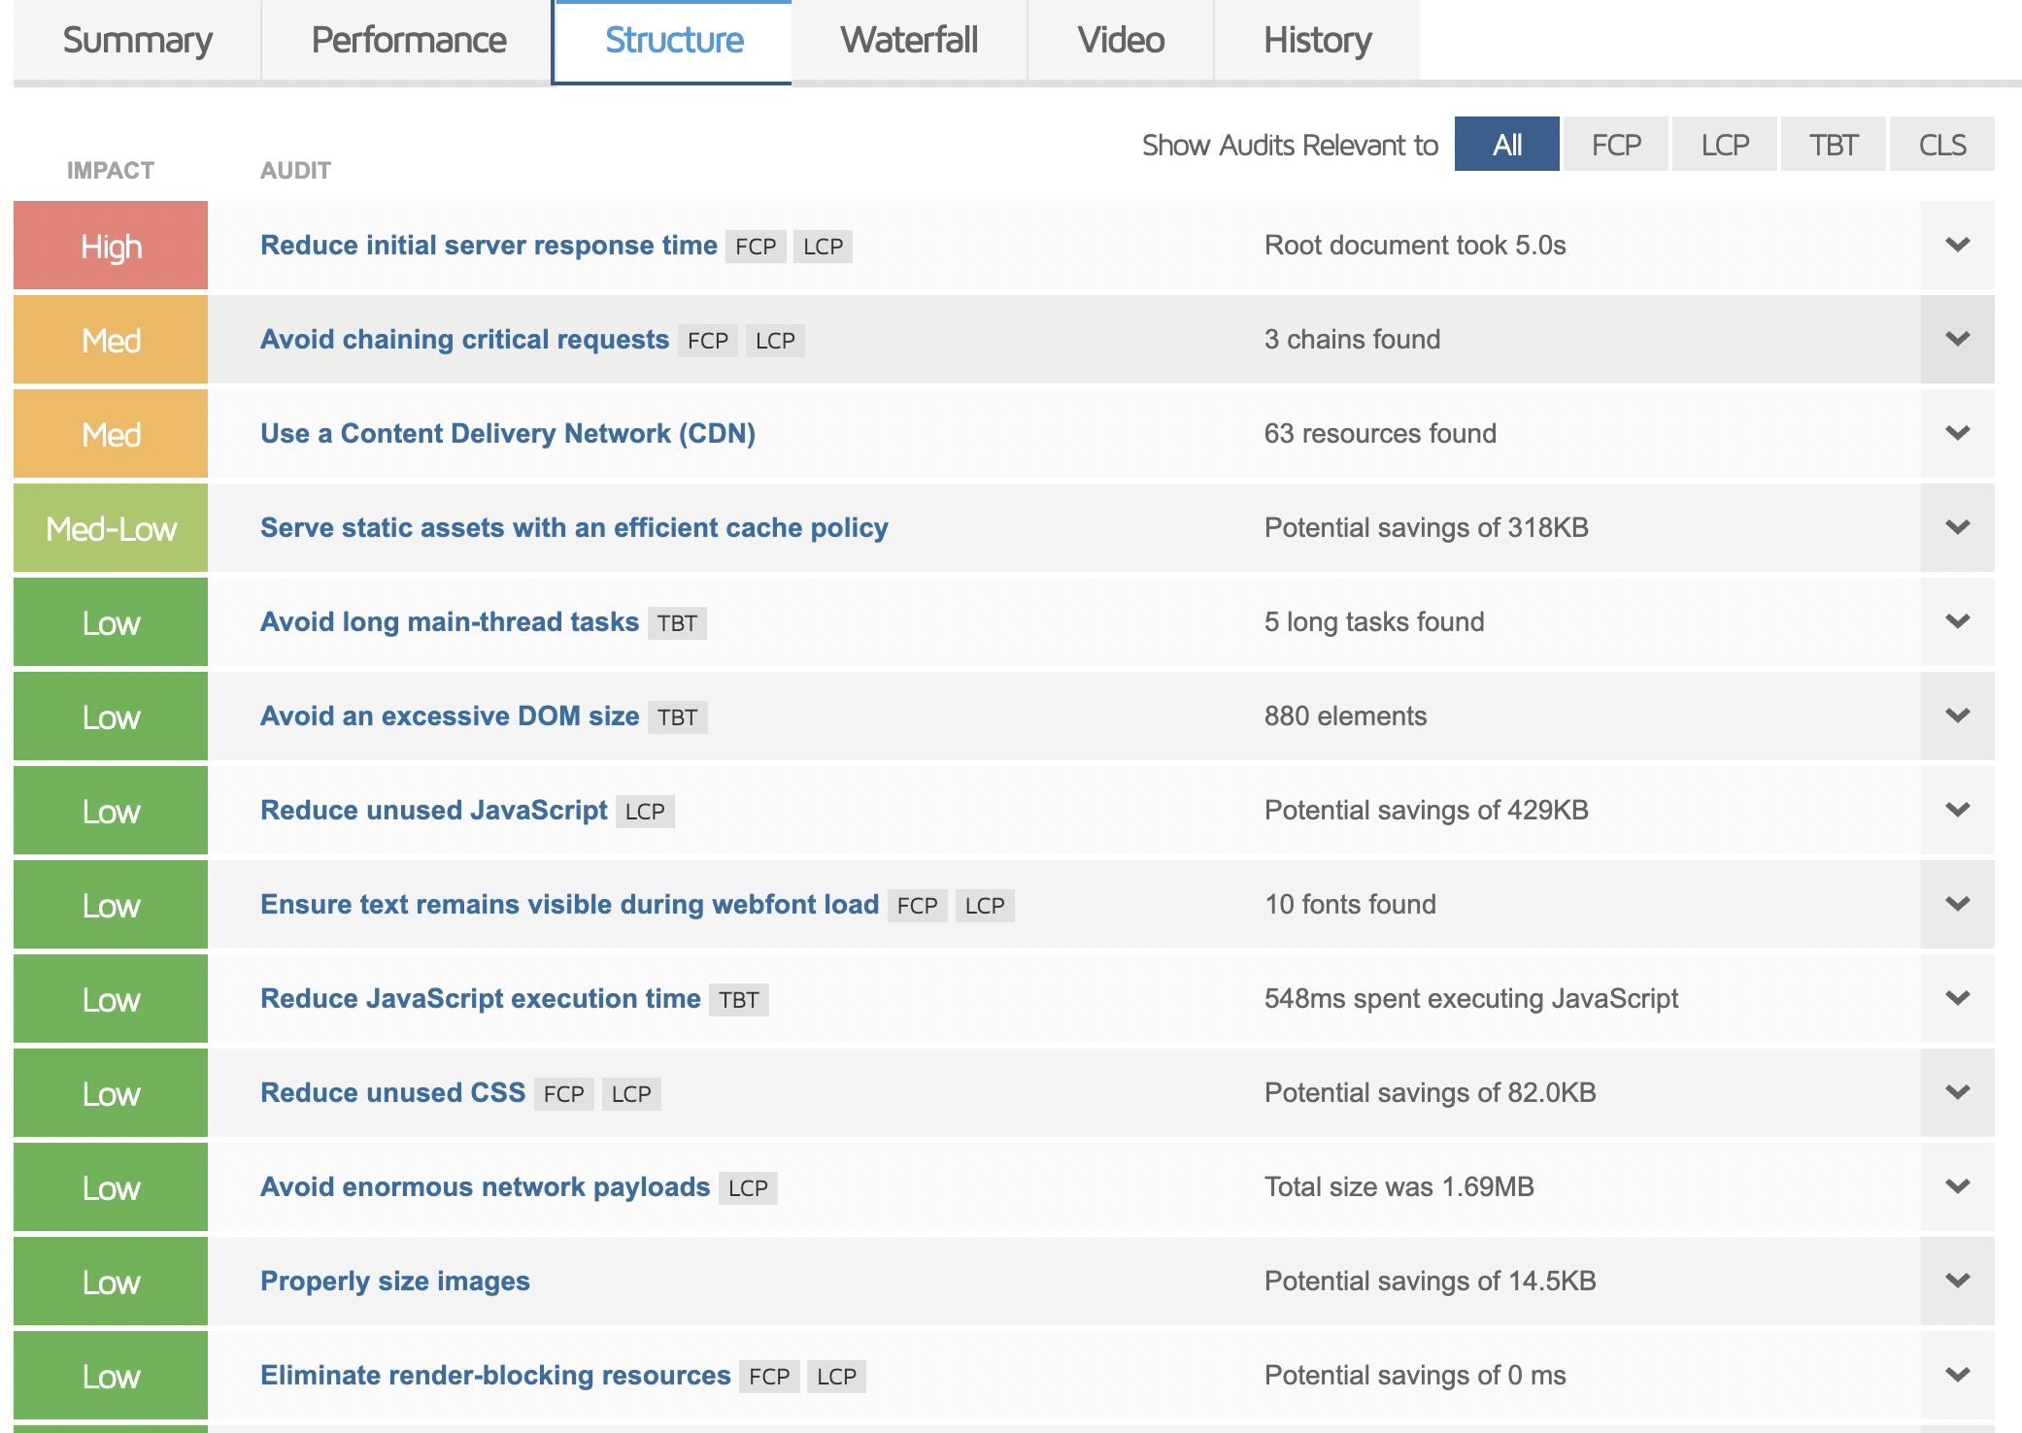Filter audits by CLS
Screen dimensions: 2022x1433
(1941, 145)
